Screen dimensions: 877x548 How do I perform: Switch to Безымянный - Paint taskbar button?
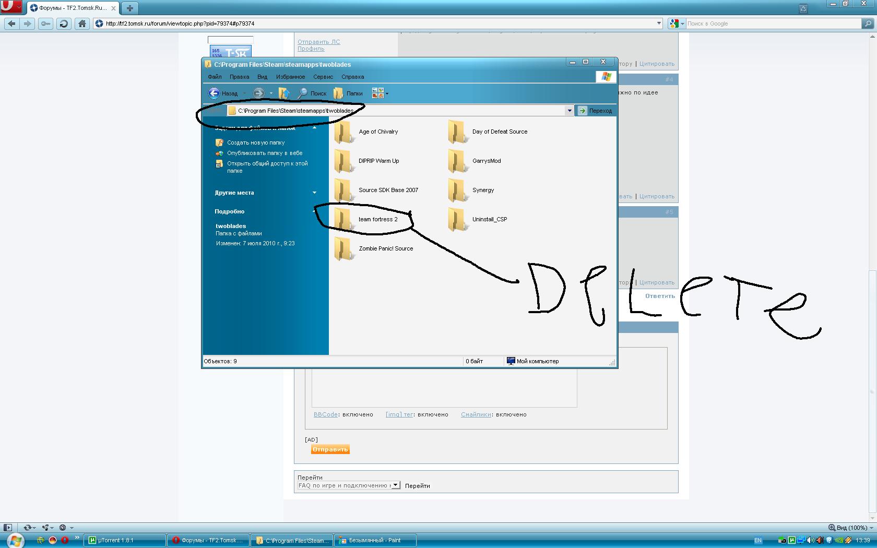(375, 540)
